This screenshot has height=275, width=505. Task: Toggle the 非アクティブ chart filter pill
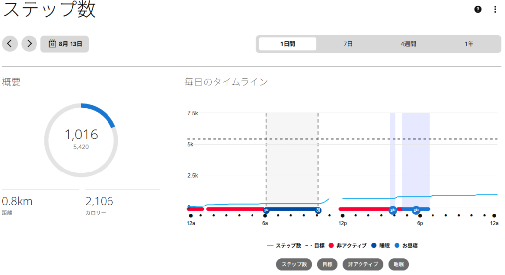click(x=362, y=264)
